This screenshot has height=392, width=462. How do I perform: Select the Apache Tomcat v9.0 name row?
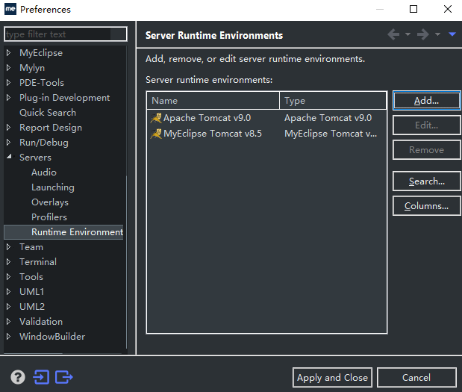coord(207,118)
